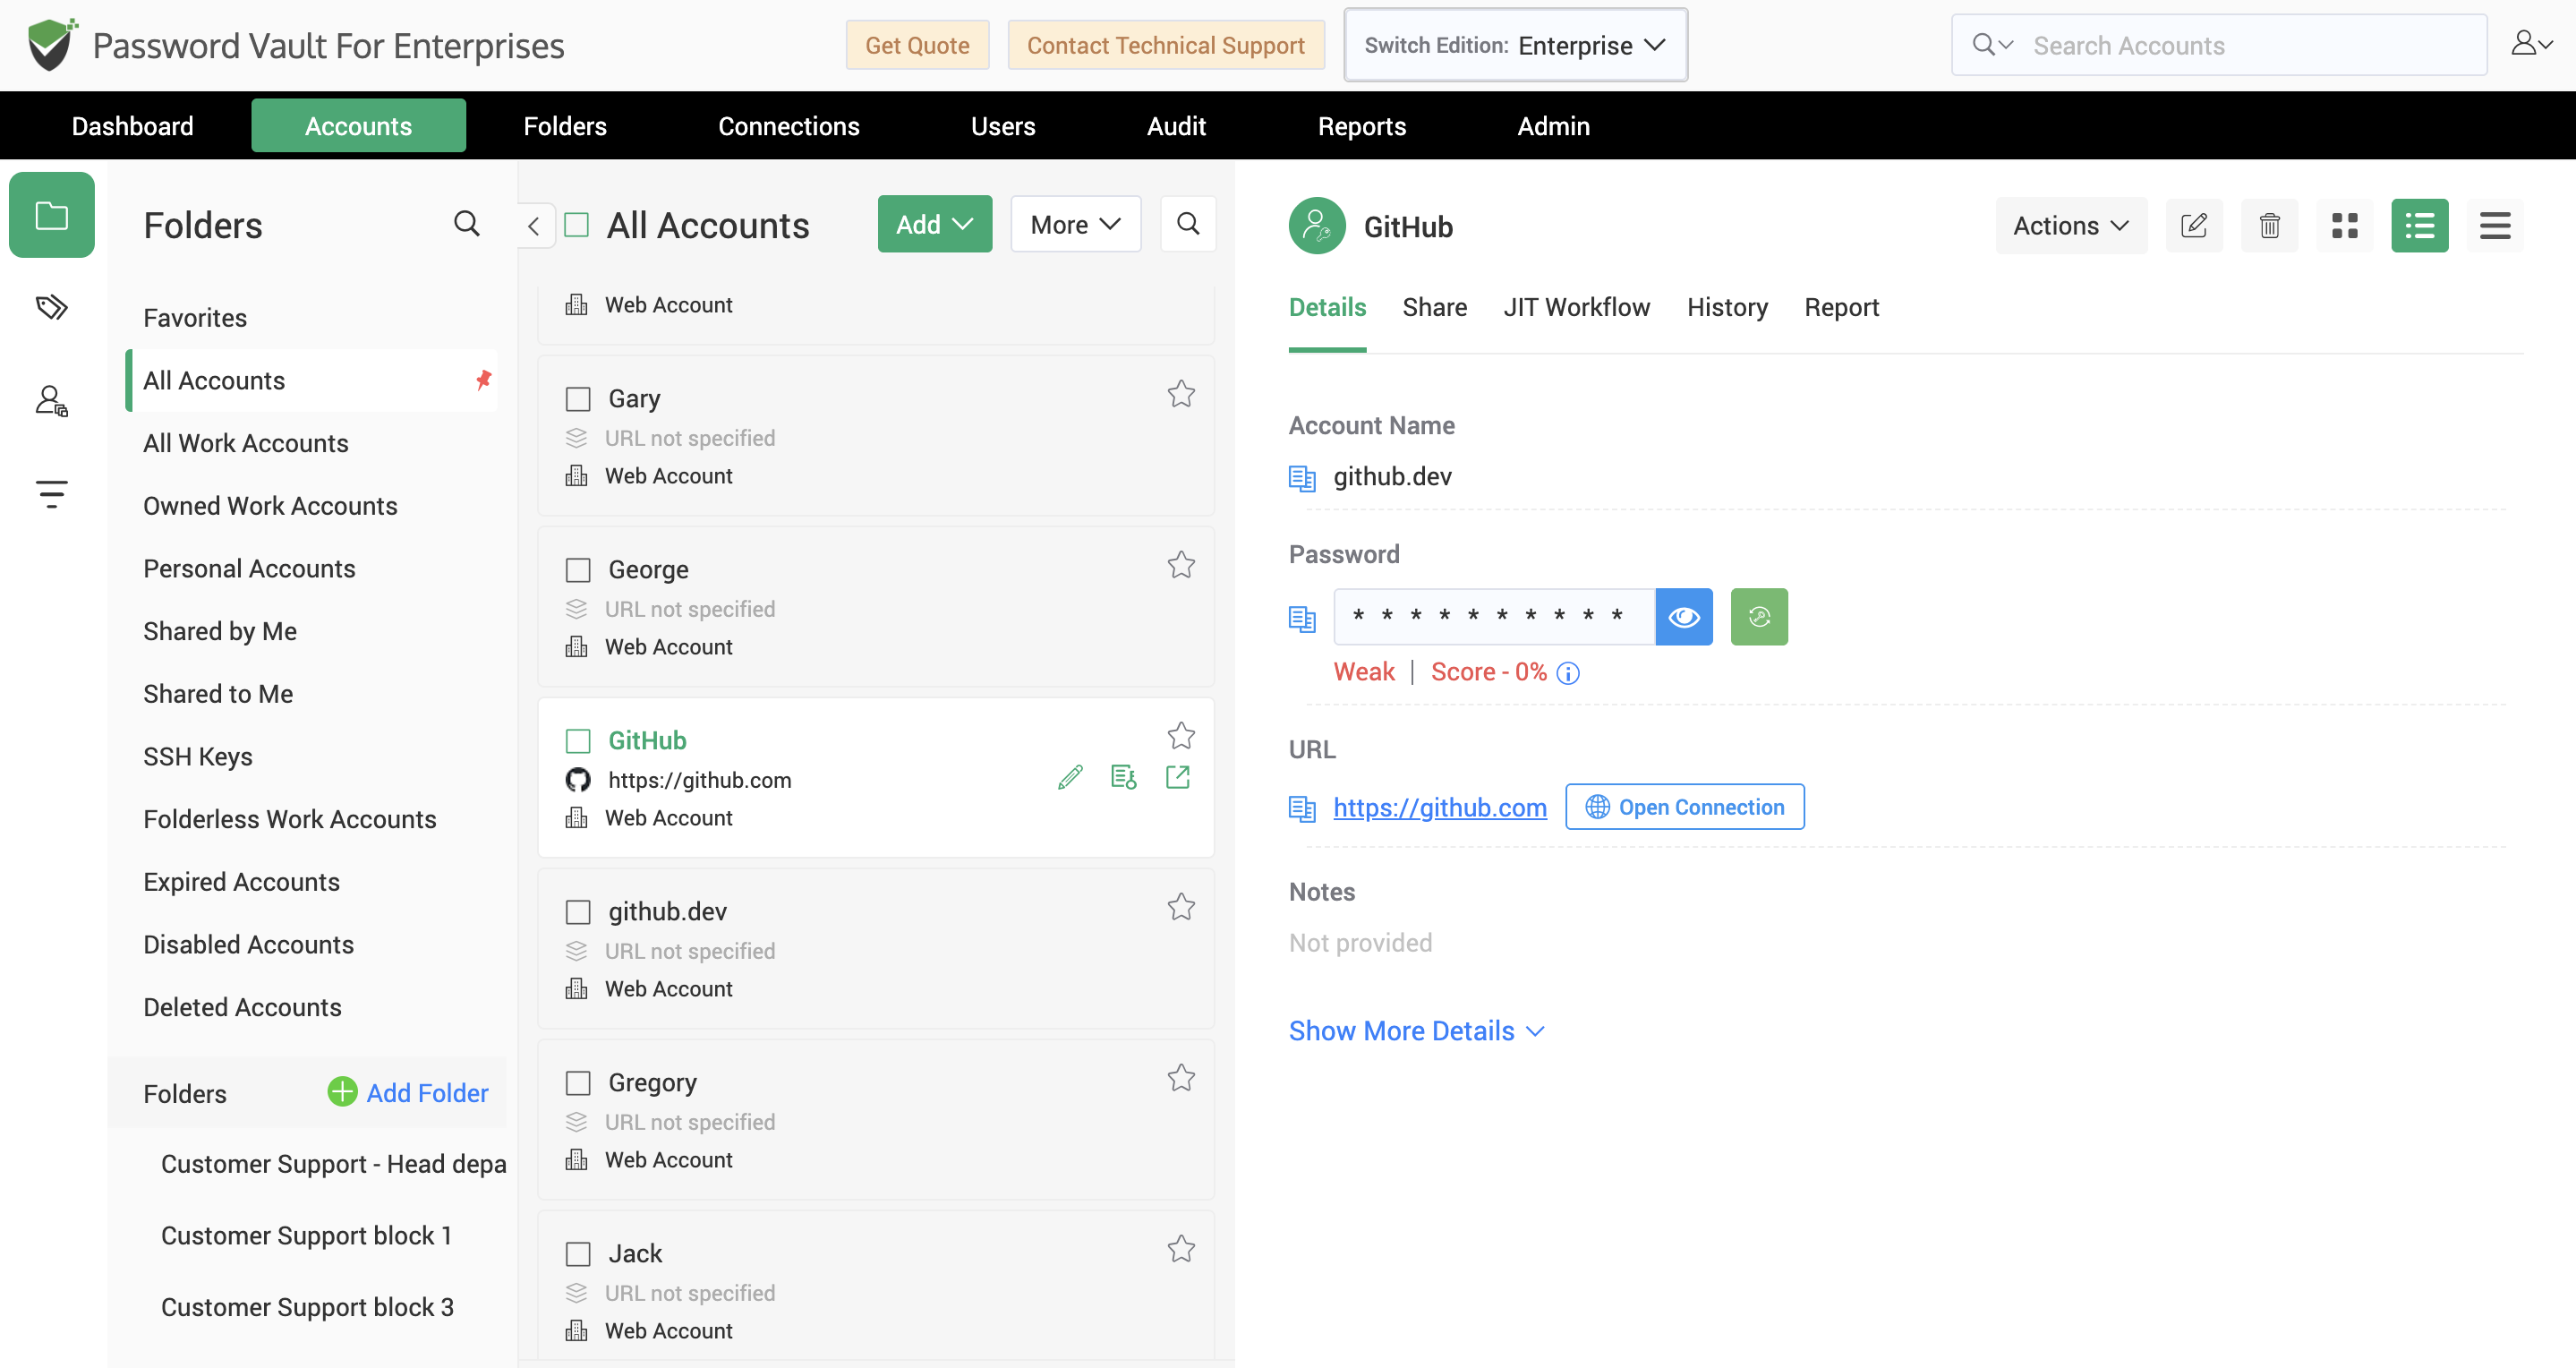Reveal password with the eye button
This screenshot has width=2576, height=1368.
[1684, 617]
